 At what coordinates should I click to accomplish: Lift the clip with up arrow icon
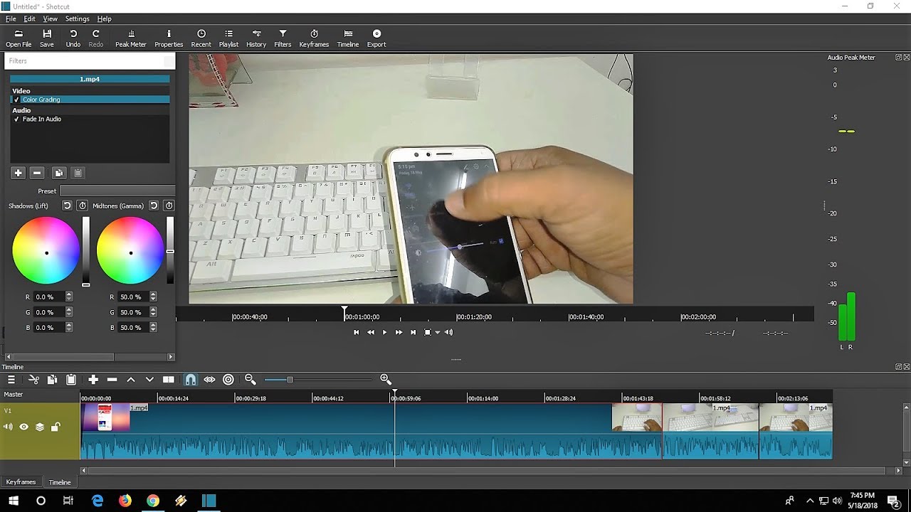[131, 380]
